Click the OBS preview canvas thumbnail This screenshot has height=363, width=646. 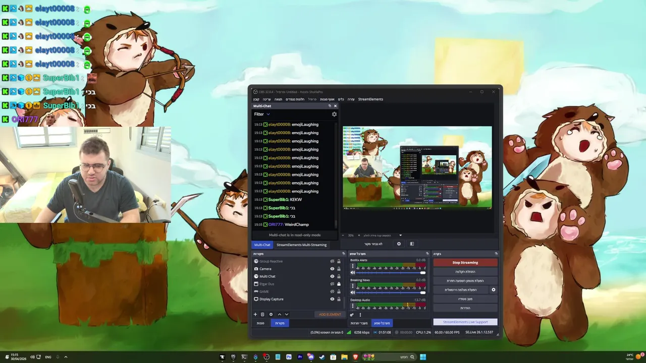point(417,167)
